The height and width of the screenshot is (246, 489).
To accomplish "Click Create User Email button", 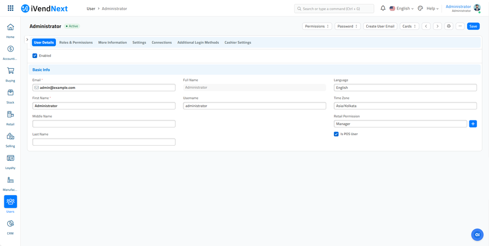I will pyautogui.click(x=380, y=26).
